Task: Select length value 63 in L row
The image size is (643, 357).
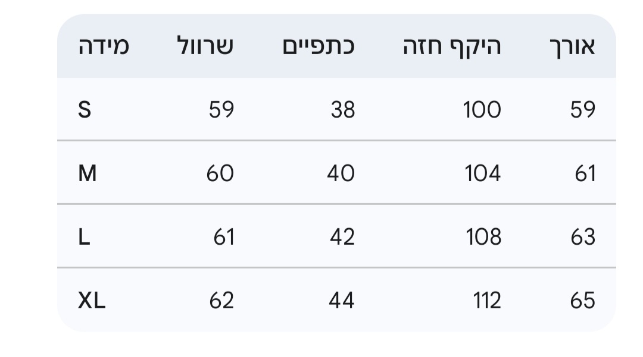Action: 582,237
